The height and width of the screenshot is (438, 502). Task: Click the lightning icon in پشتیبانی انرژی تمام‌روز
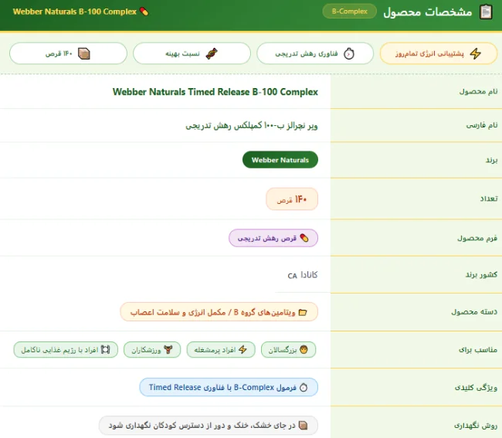476,53
